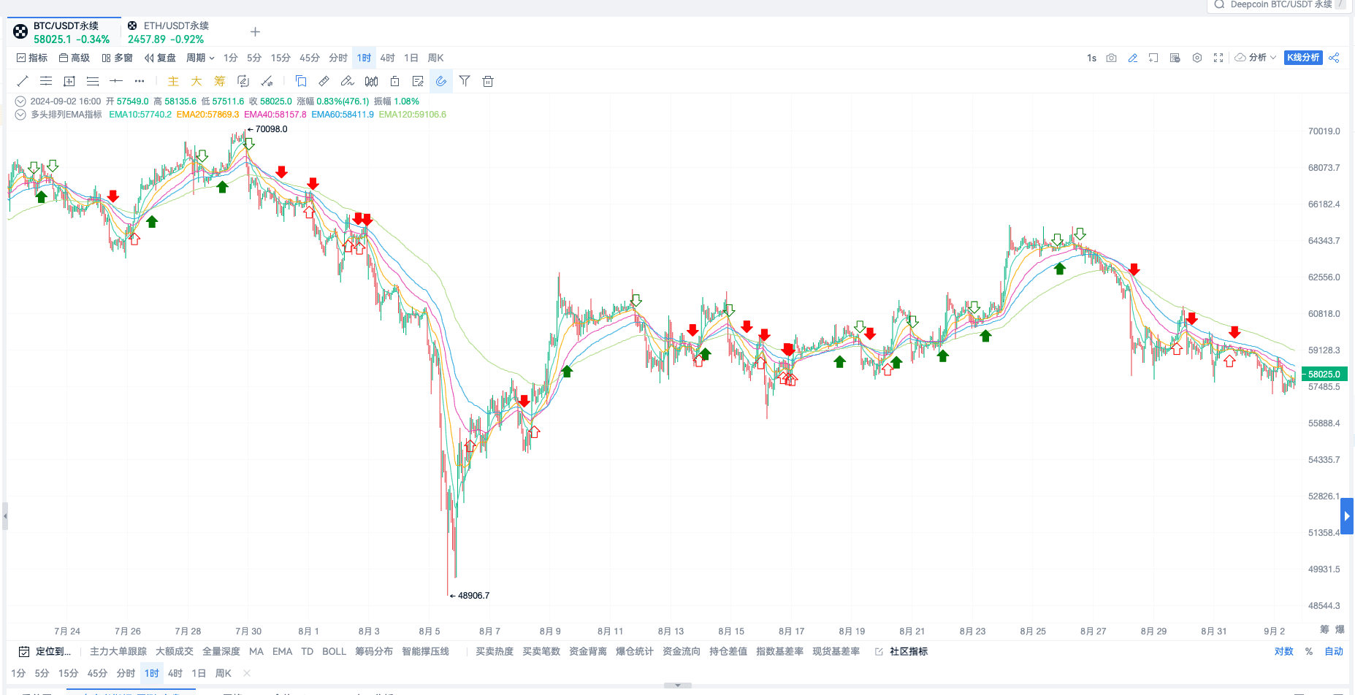Select the pen freehand draw icon
This screenshot has width=1355, height=695.
[x=348, y=81]
